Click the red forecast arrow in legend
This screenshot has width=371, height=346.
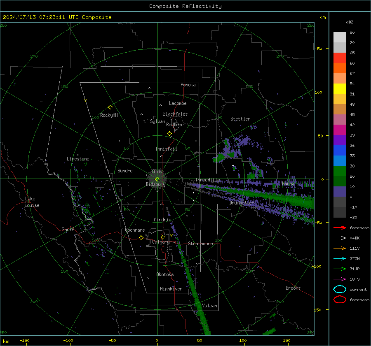pyautogui.click(x=340, y=228)
